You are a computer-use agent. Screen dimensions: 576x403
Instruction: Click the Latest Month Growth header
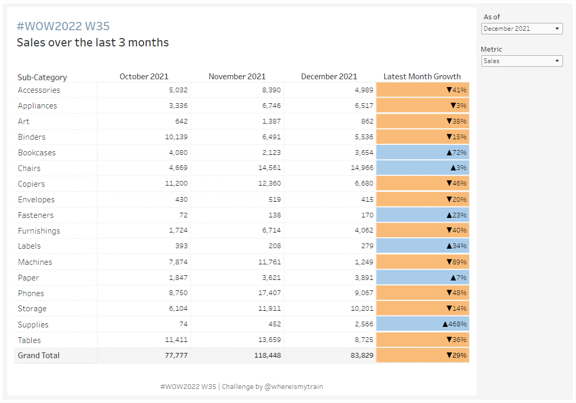tap(422, 76)
